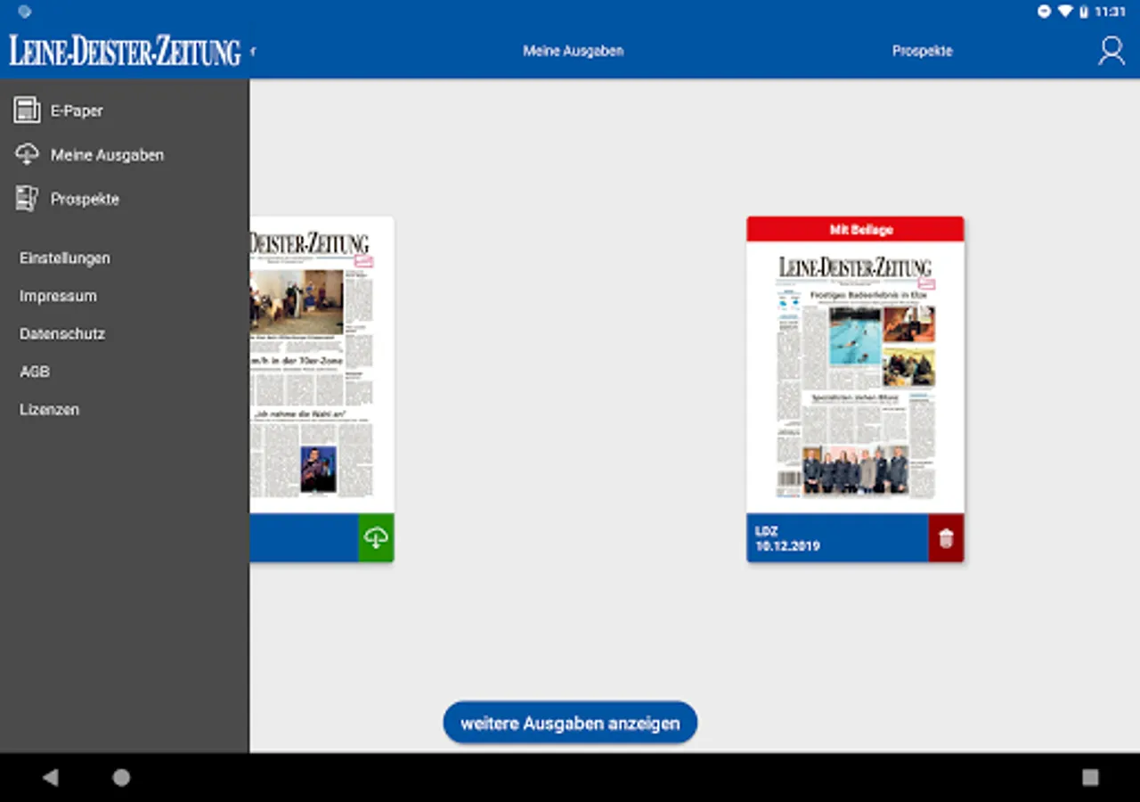Viewport: 1140px width, 802px height.
Task: Switch to the Prospekte top tab
Action: [923, 51]
